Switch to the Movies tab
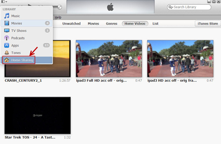The width and height of the screenshot is (221, 144). pyautogui.click(x=93, y=23)
